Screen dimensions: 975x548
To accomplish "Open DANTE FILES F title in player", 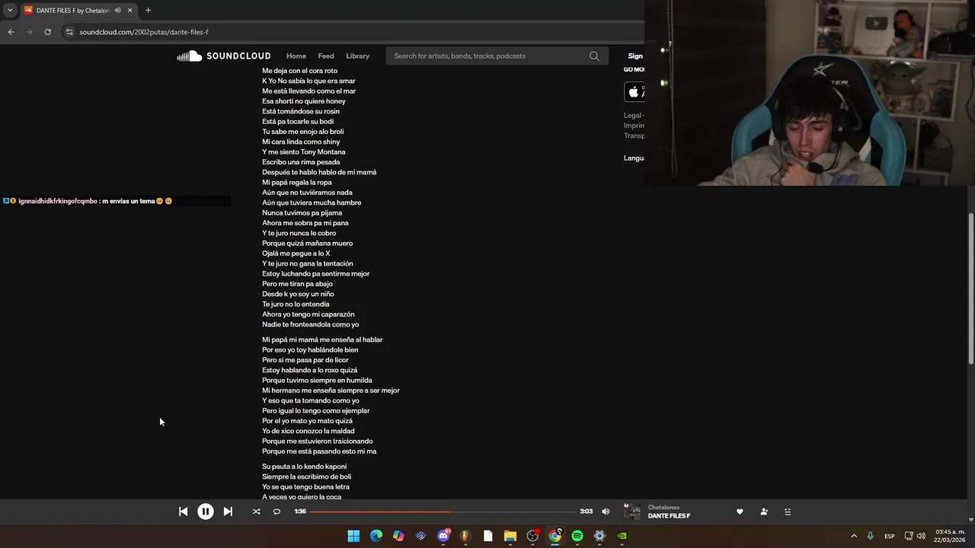I will pyautogui.click(x=669, y=516).
